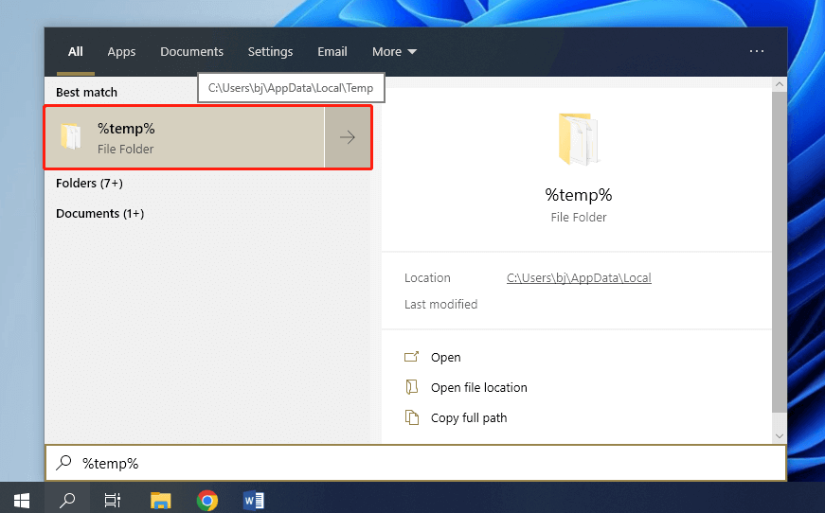The image size is (825, 513).
Task: Click scrollbar down arrow in preview pane
Action: coord(780,435)
